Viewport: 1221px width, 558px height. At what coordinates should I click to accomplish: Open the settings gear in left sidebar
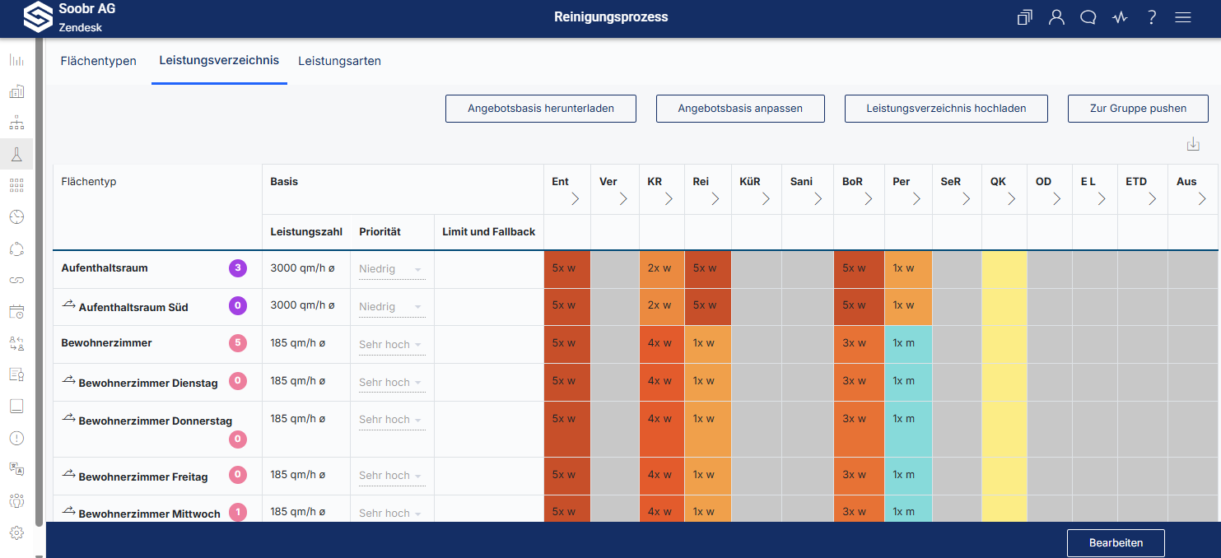click(16, 532)
